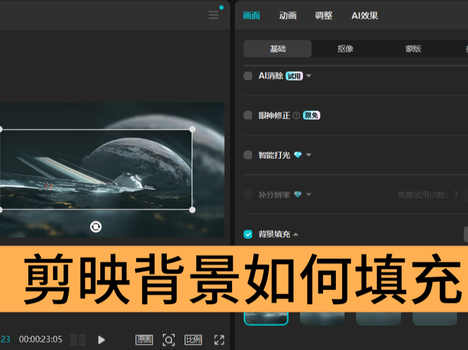The width and height of the screenshot is (468, 350).
Task: Click the audio level meter icon
Action: (x=78, y=340)
